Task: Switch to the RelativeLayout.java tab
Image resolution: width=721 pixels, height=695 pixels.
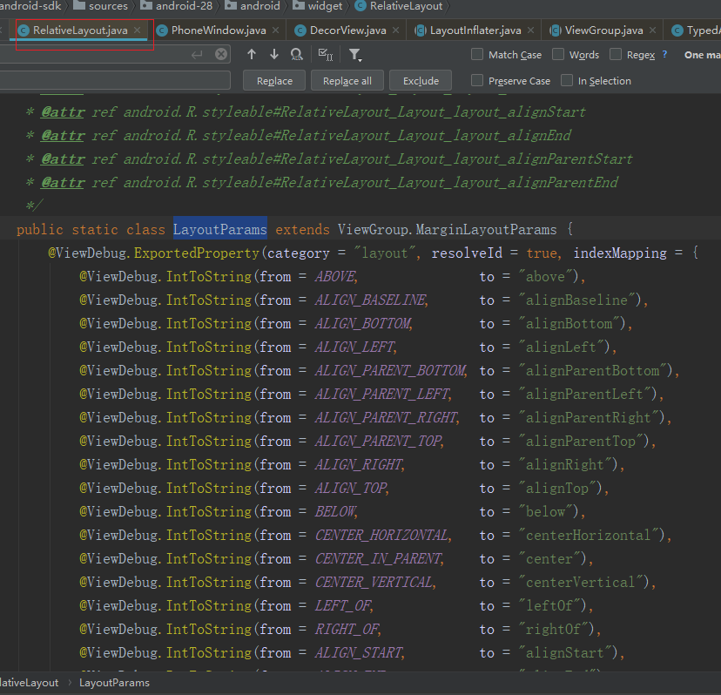Action: (x=80, y=30)
